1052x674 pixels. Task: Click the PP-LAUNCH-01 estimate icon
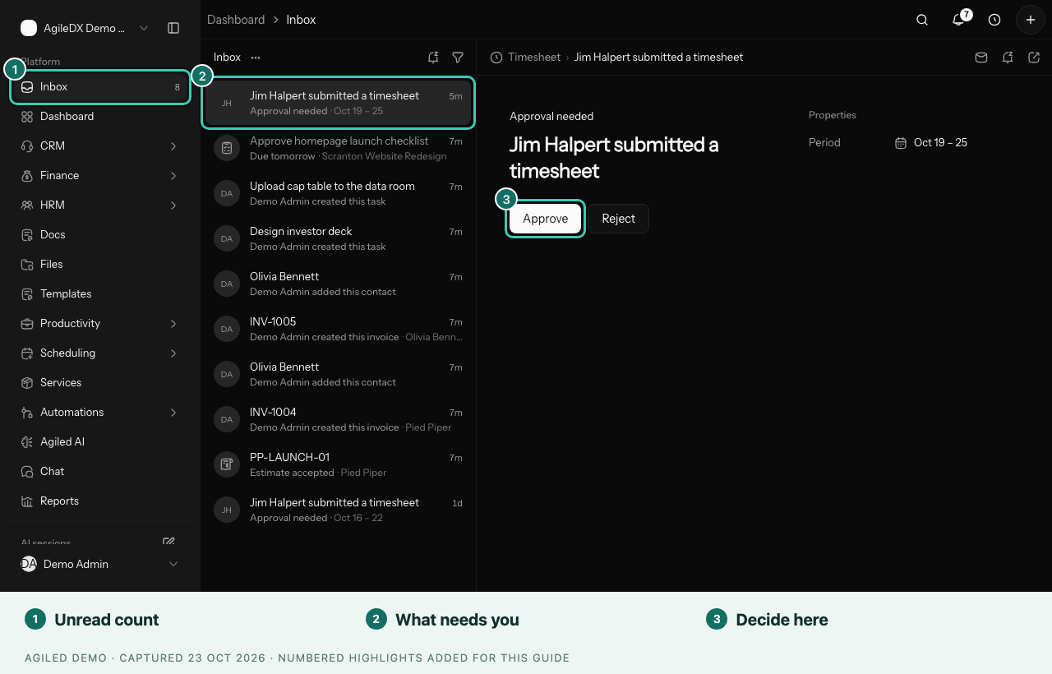pos(227,464)
